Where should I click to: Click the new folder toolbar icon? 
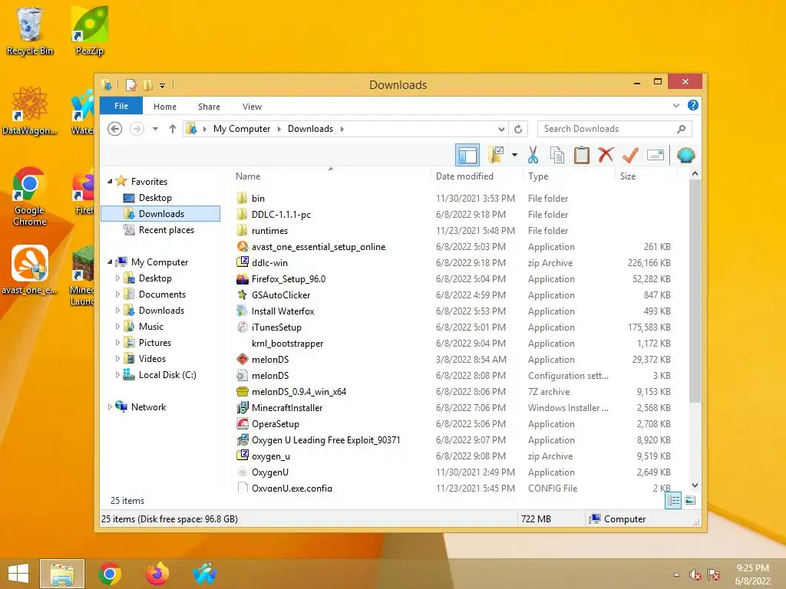[496, 155]
